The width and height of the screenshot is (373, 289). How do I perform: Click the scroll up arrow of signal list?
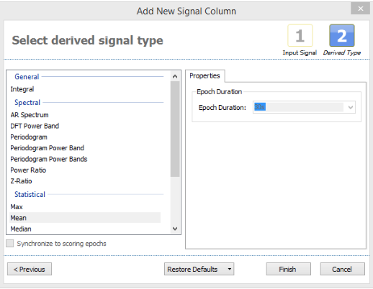(x=175, y=76)
